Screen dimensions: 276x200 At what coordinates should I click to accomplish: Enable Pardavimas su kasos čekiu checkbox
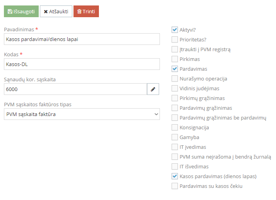(175, 186)
